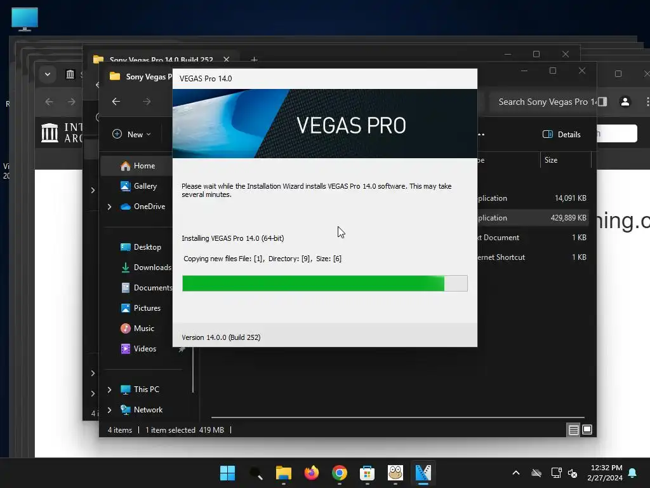
Task: Click network status tray icon
Action: (556, 473)
